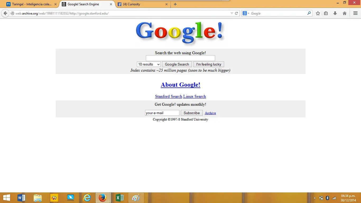
Task: Click the 'Search the web using Google!' text
Action: [181, 53]
